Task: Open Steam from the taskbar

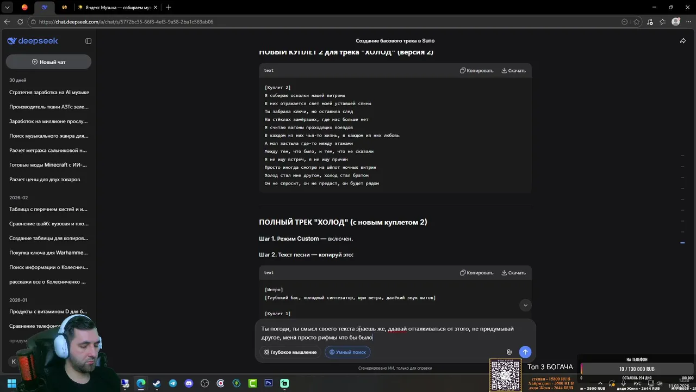Action: (x=157, y=383)
